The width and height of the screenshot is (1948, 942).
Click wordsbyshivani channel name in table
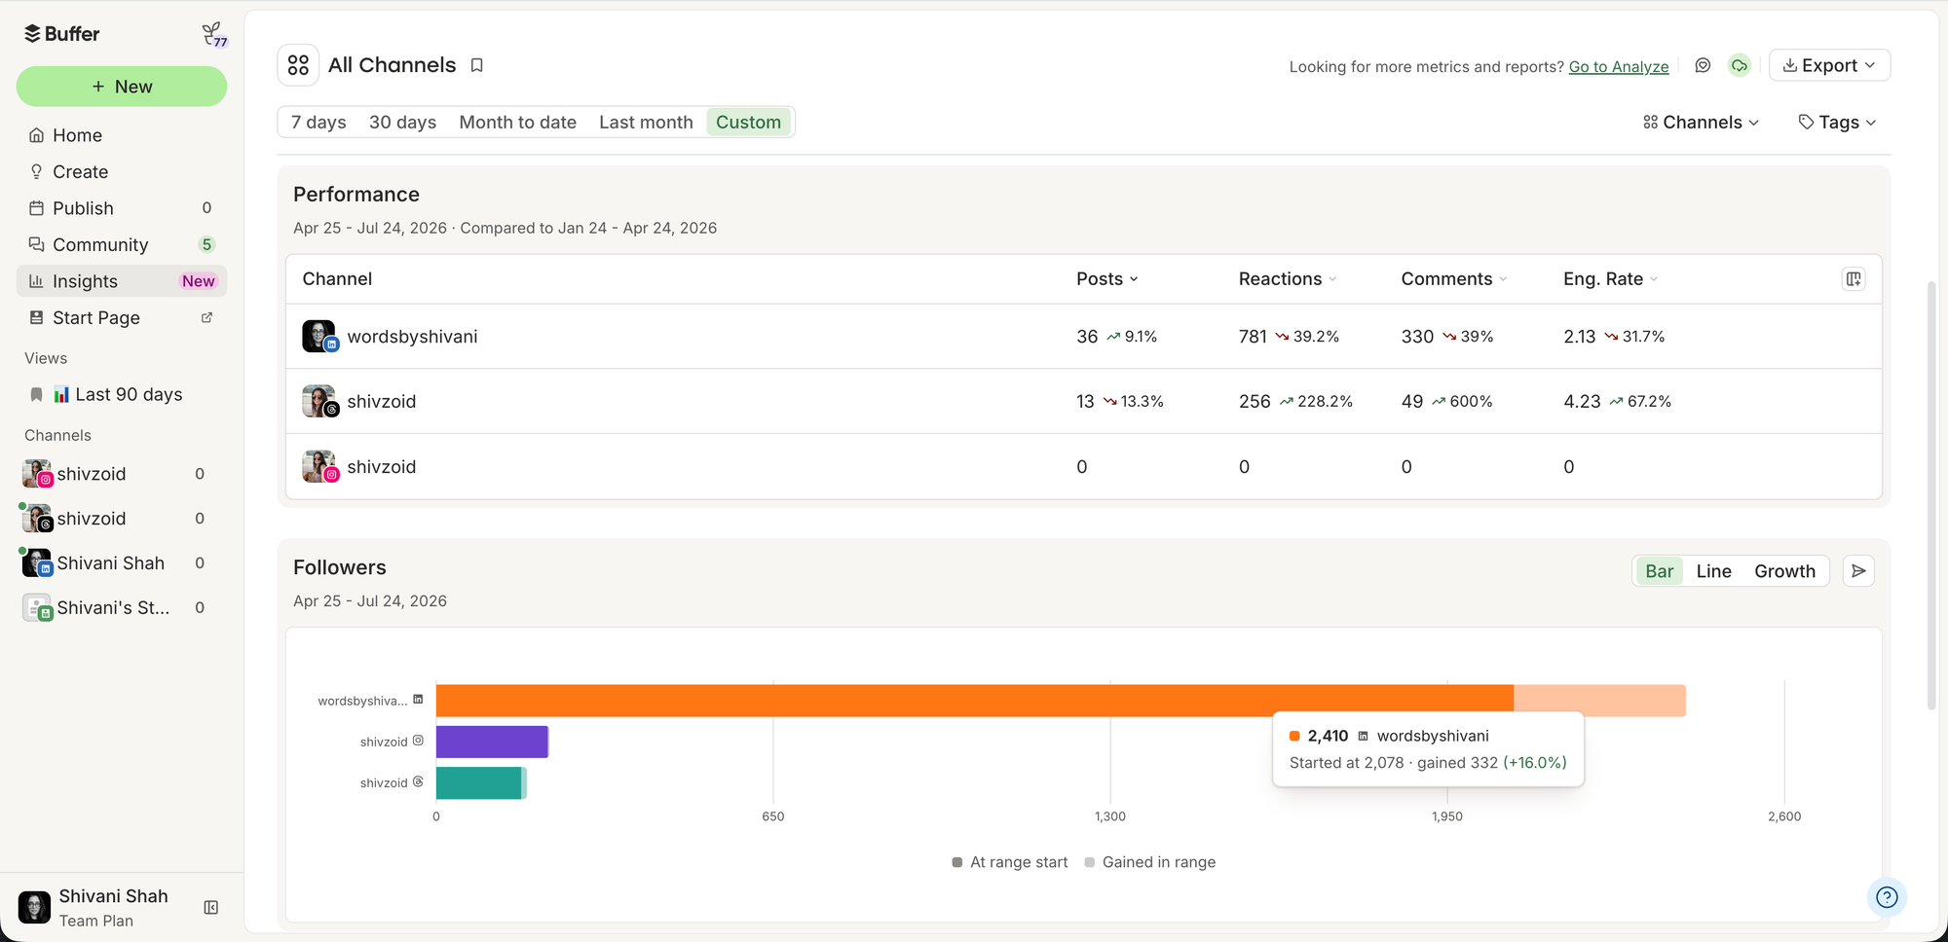click(412, 337)
